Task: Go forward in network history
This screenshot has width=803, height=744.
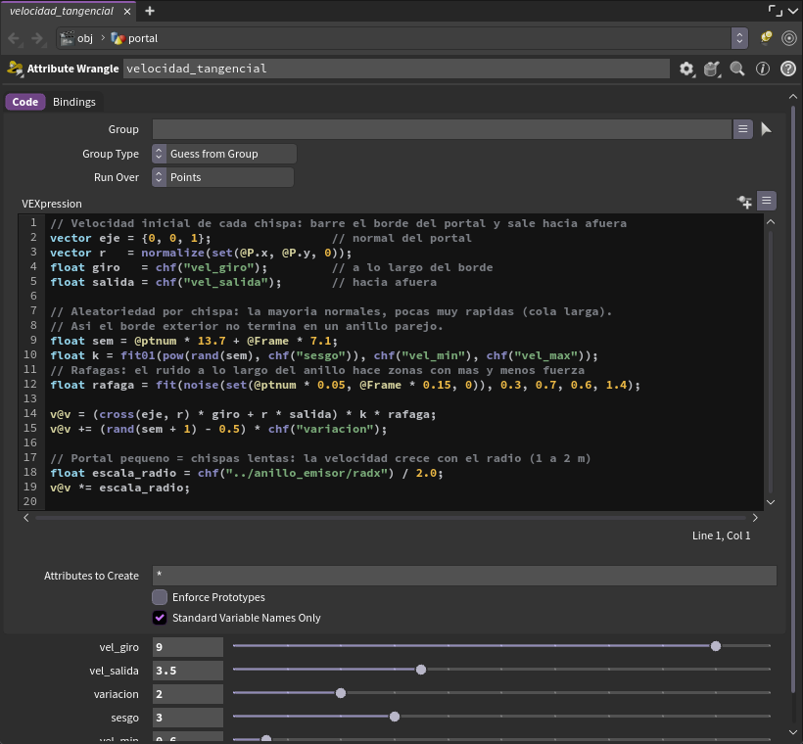Action: (x=37, y=38)
